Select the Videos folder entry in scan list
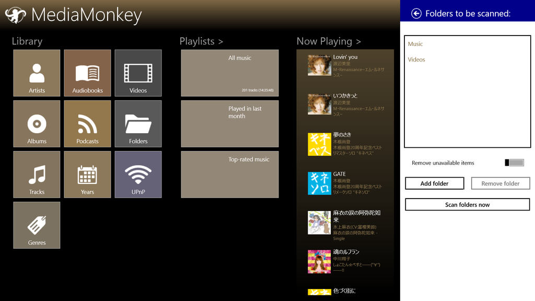Viewport: 535px width, 301px height. pos(416,60)
